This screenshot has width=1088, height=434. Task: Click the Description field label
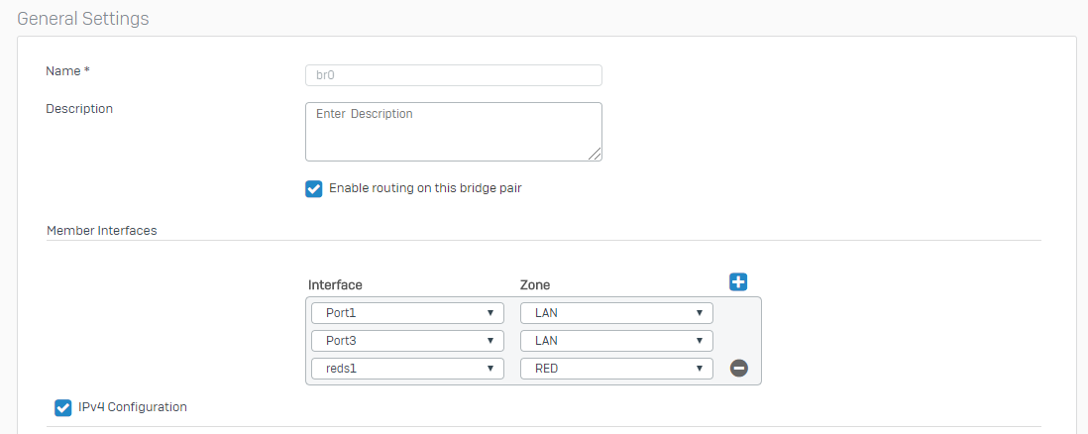tap(79, 109)
